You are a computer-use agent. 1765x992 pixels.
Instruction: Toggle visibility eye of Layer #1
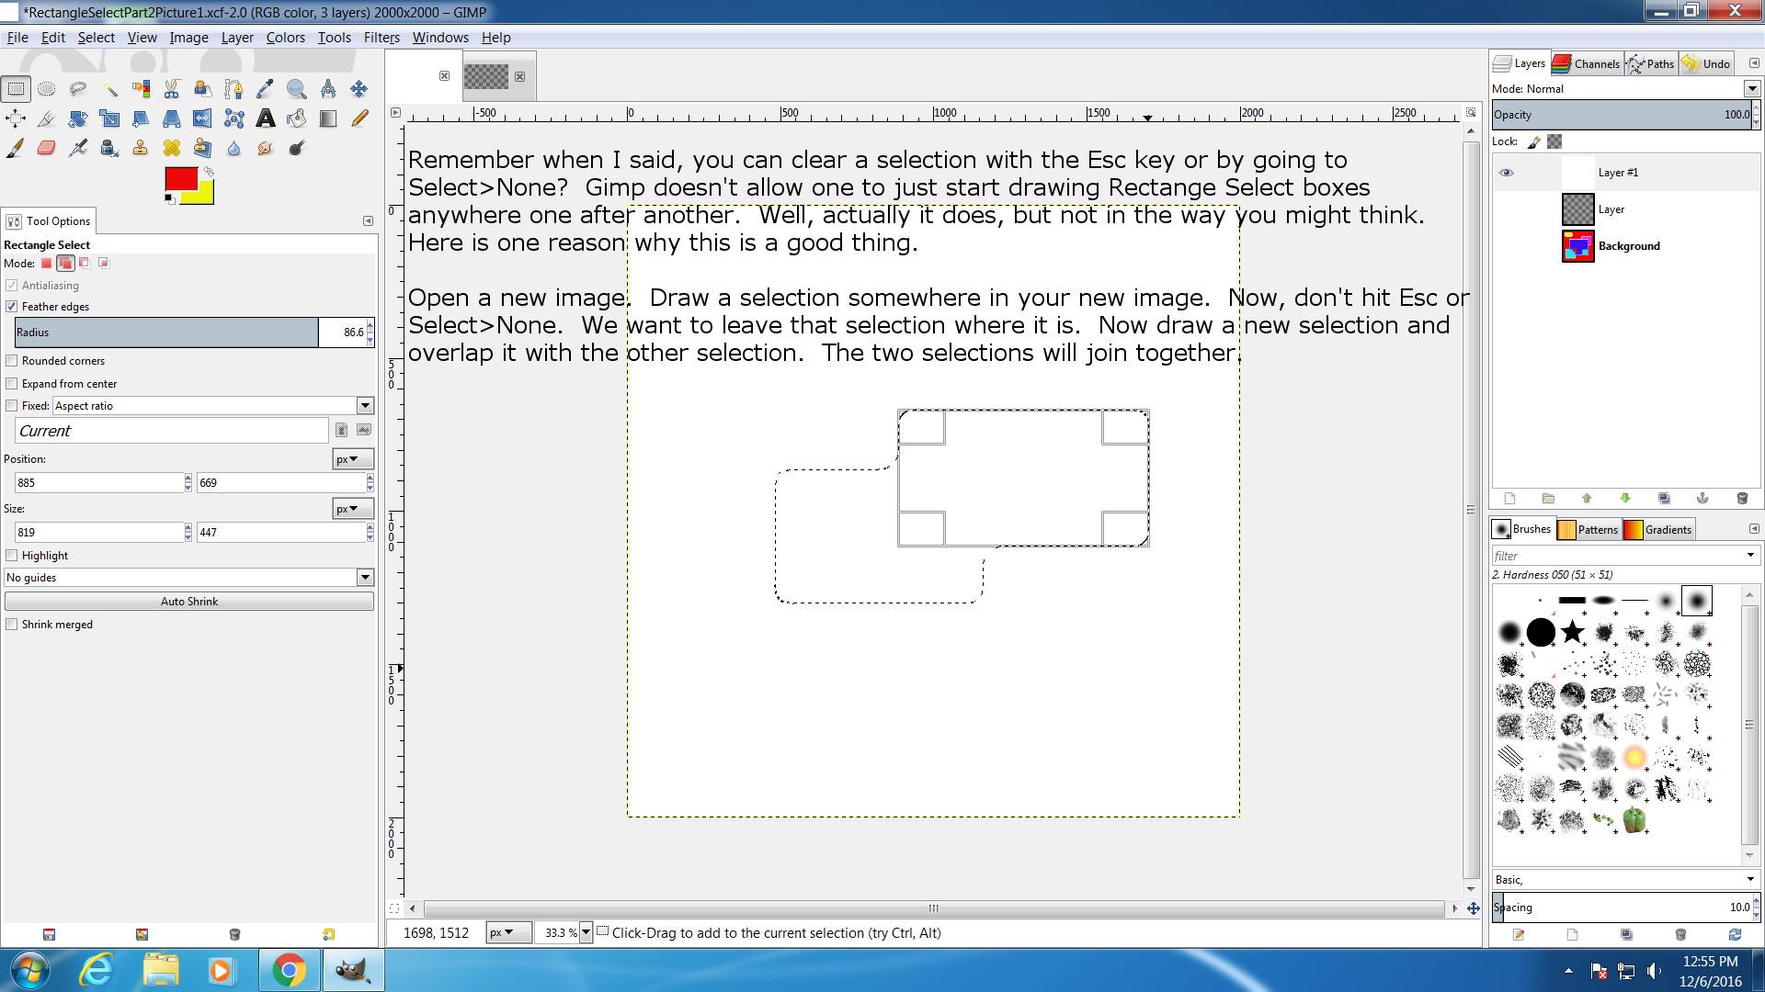click(1506, 173)
